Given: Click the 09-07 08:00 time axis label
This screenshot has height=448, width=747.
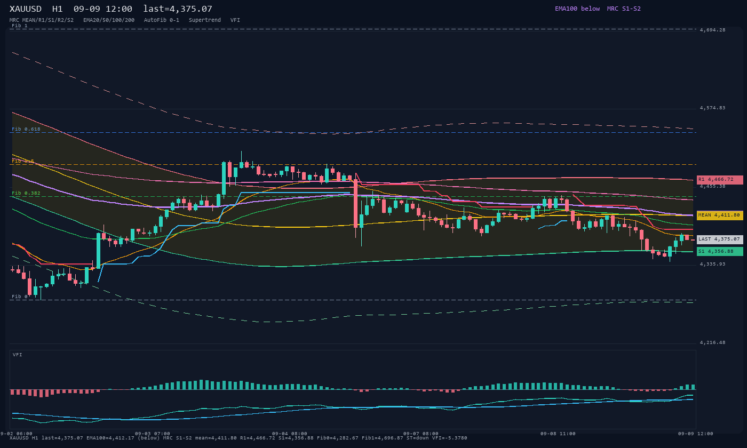Looking at the screenshot, I should (421, 434).
